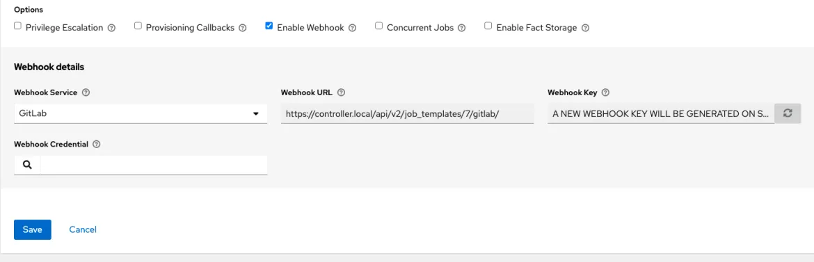Save the job template
The width and height of the screenshot is (814, 262).
pyautogui.click(x=32, y=230)
